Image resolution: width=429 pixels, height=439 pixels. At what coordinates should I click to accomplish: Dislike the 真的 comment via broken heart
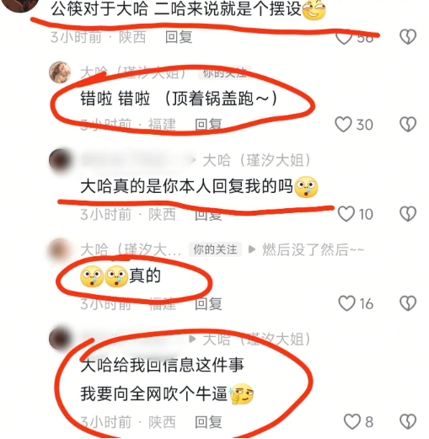pyautogui.click(x=408, y=303)
